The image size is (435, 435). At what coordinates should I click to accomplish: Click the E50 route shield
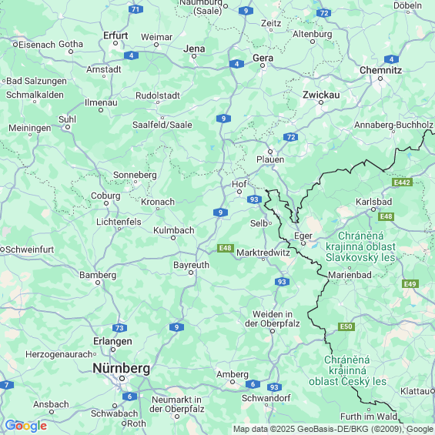(346, 326)
